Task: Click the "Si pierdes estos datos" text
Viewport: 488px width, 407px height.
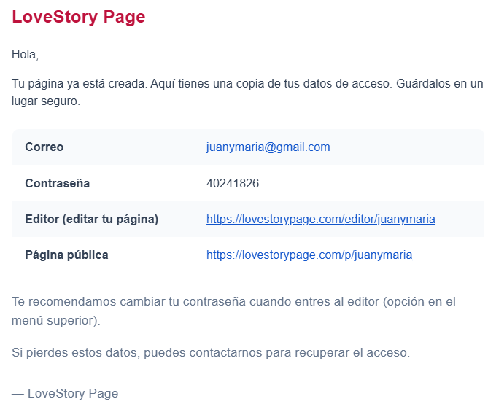Action: [x=75, y=353]
